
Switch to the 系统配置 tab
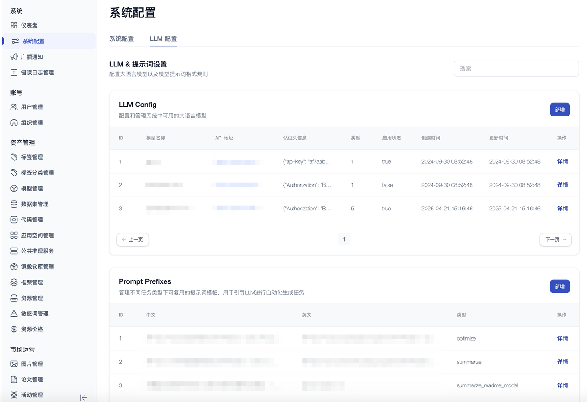coord(122,39)
